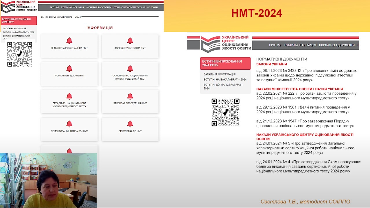Open the НОРМАТИВНІ ДОКУМЕНТИ card via its bell icon
The width and height of the screenshot is (370, 208).
pyautogui.click(x=69, y=69)
